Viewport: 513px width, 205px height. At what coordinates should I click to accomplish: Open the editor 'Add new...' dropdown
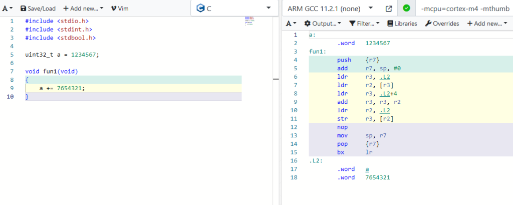pos(83,9)
